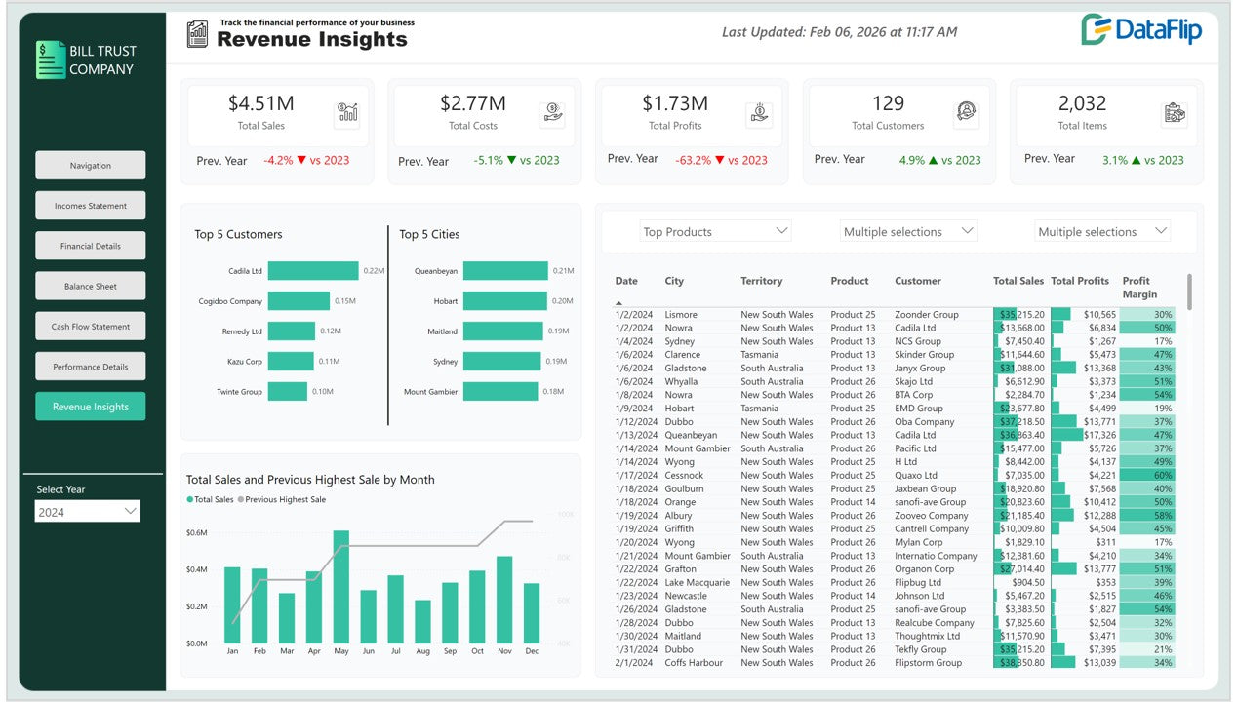The width and height of the screenshot is (1237, 702).
Task: Expand the Top Products dropdown
Action: pos(715,231)
